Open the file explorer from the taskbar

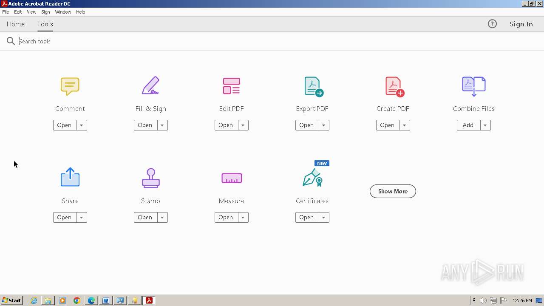[x=48, y=300]
